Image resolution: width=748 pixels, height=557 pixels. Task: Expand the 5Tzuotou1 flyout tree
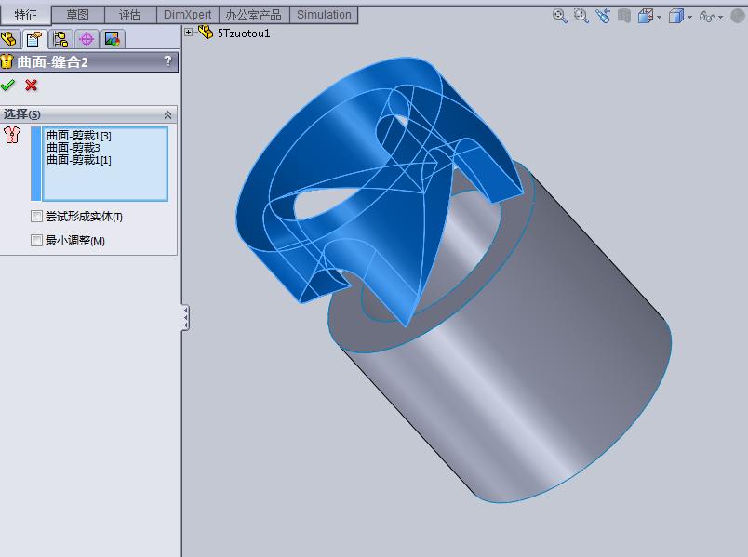pos(189,33)
